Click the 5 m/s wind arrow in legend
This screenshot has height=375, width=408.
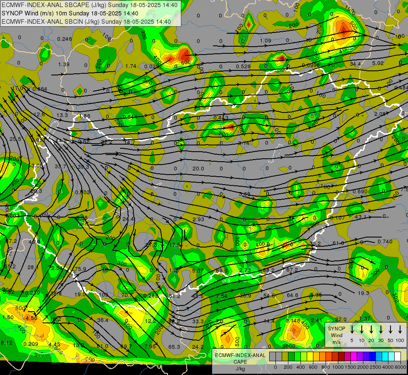(352, 330)
